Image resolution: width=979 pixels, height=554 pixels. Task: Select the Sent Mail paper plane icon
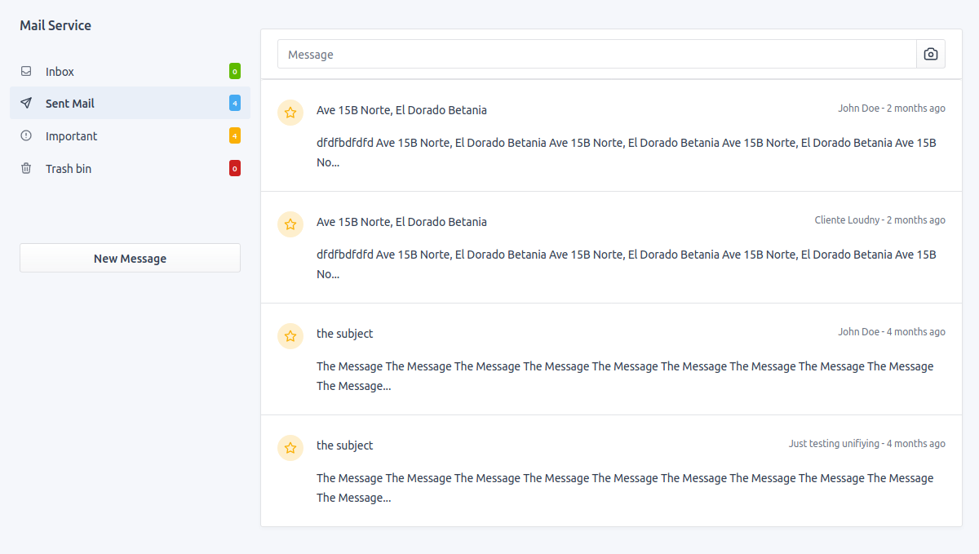(27, 103)
